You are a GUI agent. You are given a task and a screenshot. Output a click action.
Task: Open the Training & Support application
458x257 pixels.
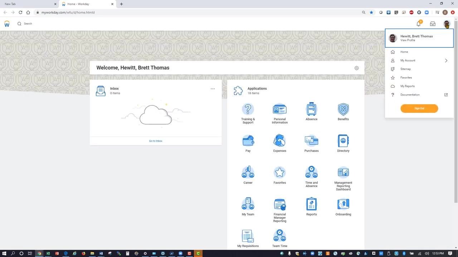tap(248, 114)
